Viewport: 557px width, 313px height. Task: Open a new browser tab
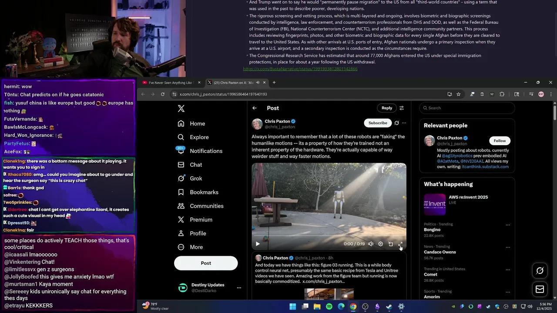pyautogui.click(x=274, y=83)
